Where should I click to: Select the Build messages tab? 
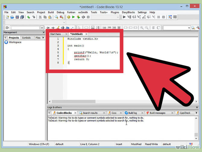(157, 113)
